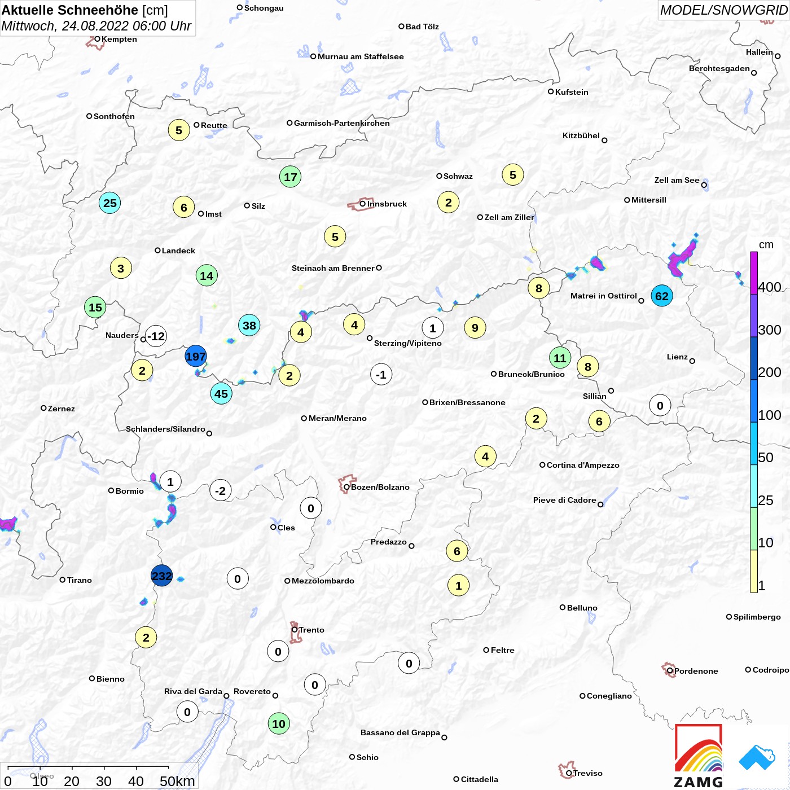
Task: Select the 11 cm marker above Bruneck
Action: click(560, 358)
